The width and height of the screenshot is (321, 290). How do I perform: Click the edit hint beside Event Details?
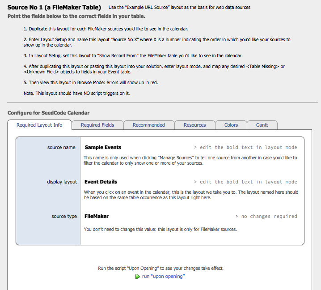click(x=245, y=182)
